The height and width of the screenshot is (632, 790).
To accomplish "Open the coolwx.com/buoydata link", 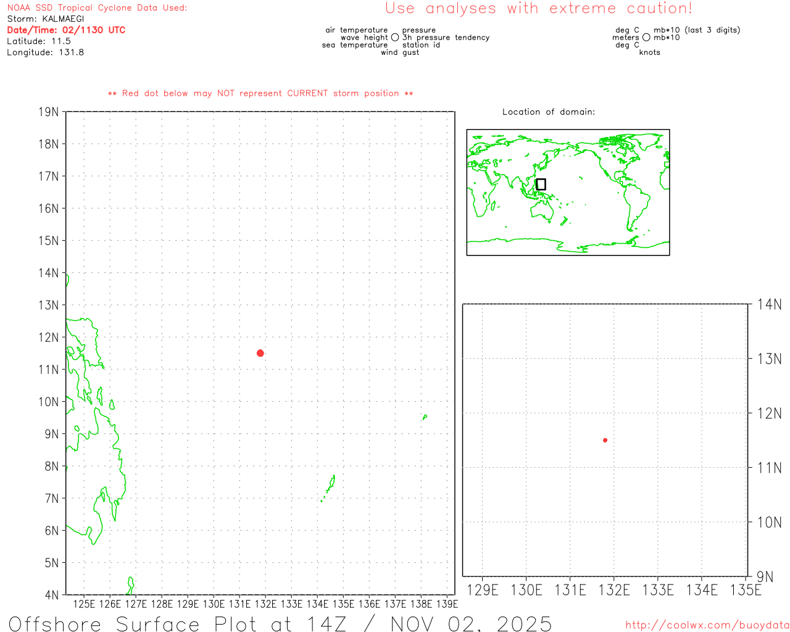I will 707,625.
